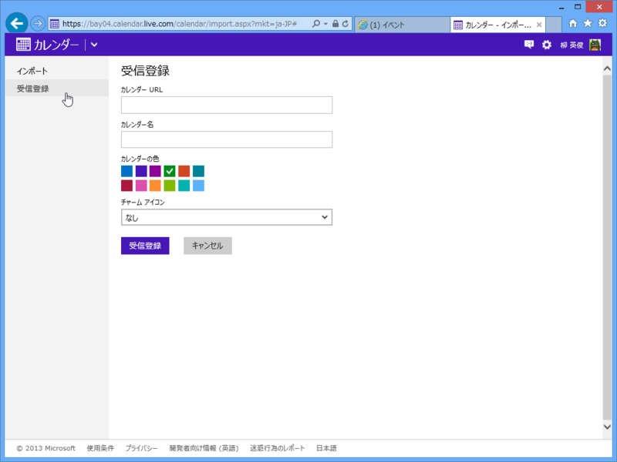Toggle off the checked green calendar color
Screen dimensions: 617x462
(170, 171)
